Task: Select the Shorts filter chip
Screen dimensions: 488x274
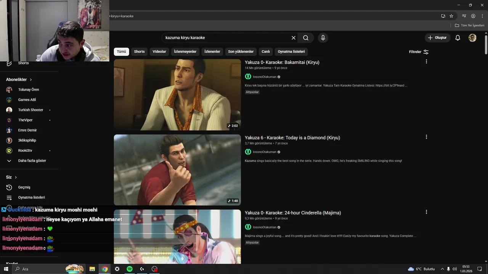Action: 139,52
